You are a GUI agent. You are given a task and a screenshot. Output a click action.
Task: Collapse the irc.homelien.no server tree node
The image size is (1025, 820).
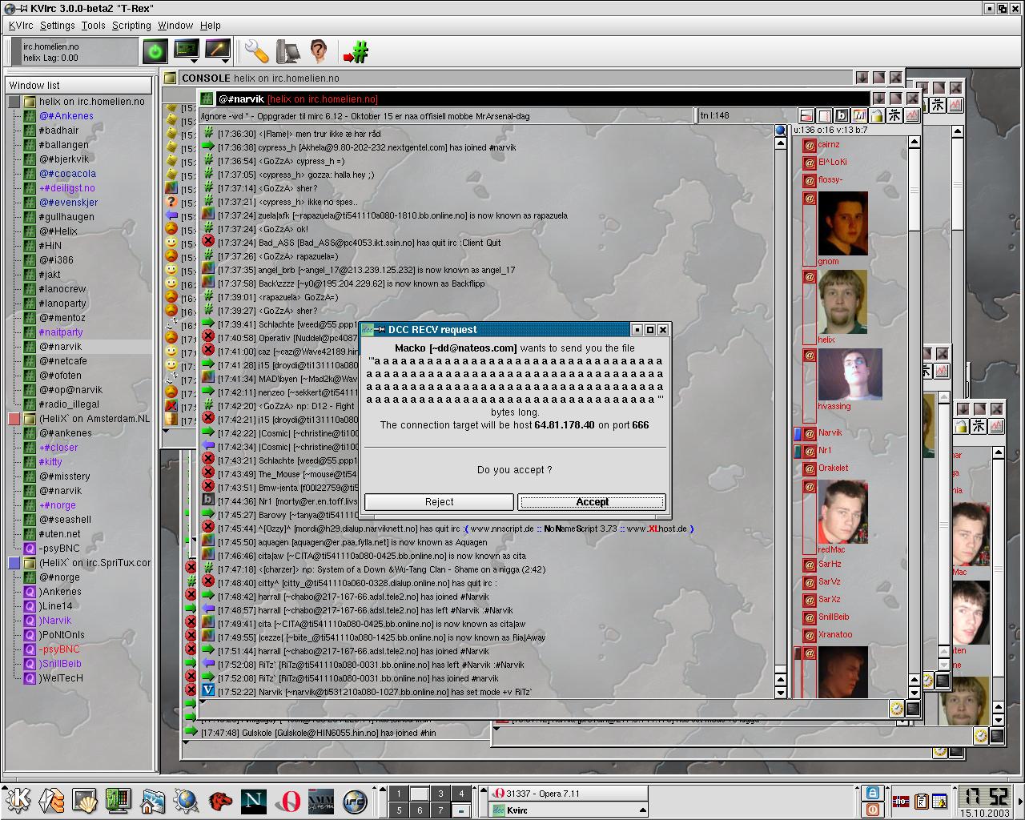pyautogui.click(x=14, y=102)
